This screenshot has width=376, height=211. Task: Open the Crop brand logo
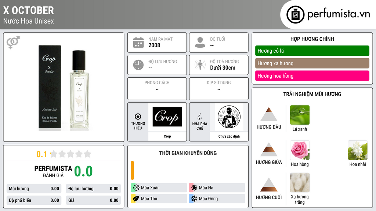click(x=167, y=117)
